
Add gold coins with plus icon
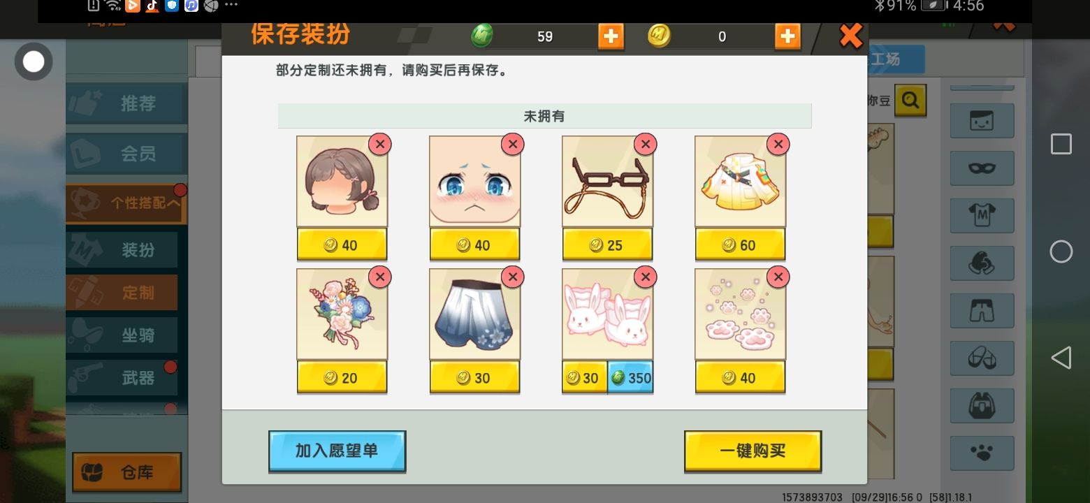[787, 36]
